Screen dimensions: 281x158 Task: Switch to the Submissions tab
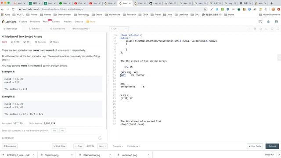point(58,29)
